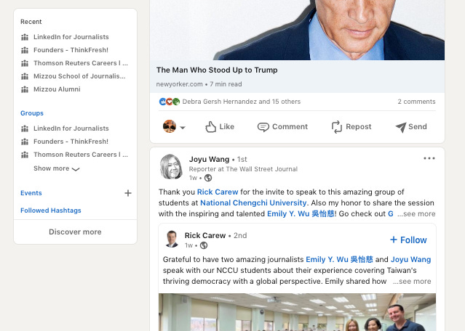The image size is (465, 331).
Task: Comment on the New Yorker article post
Action: (x=282, y=127)
